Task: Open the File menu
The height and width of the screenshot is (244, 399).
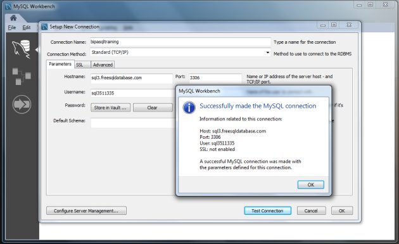Action: pyautogui.click(x=12, y=27)
